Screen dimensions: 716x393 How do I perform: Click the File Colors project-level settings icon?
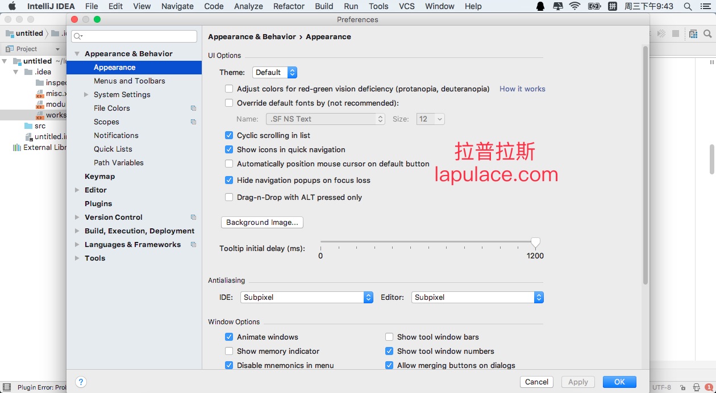click(193, 108)
